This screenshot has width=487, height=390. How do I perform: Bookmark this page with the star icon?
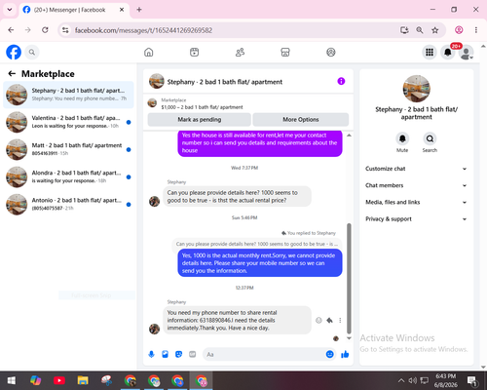coord(435,30)
